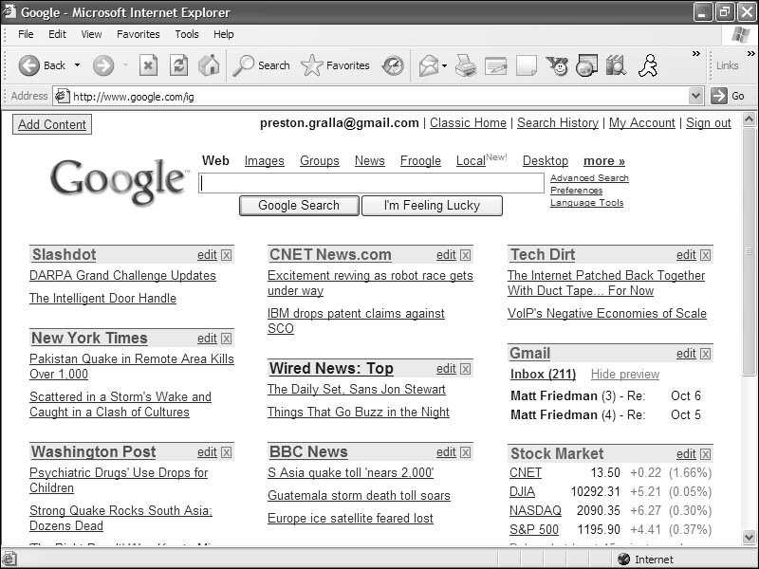Image resolution: width=759 pixels, height=569 pixels.
Task: Click the AIM running man icon
Action: [x=648, y=65]
